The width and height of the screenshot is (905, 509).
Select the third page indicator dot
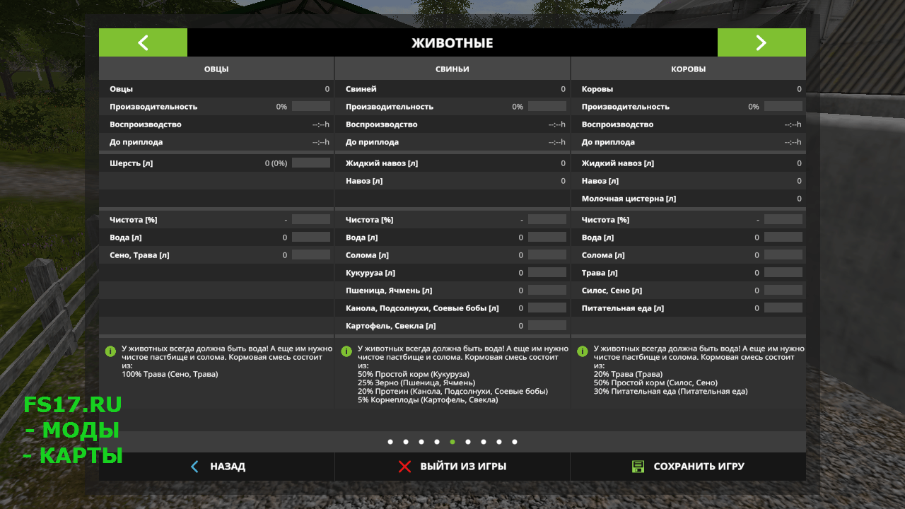[421, 442]
